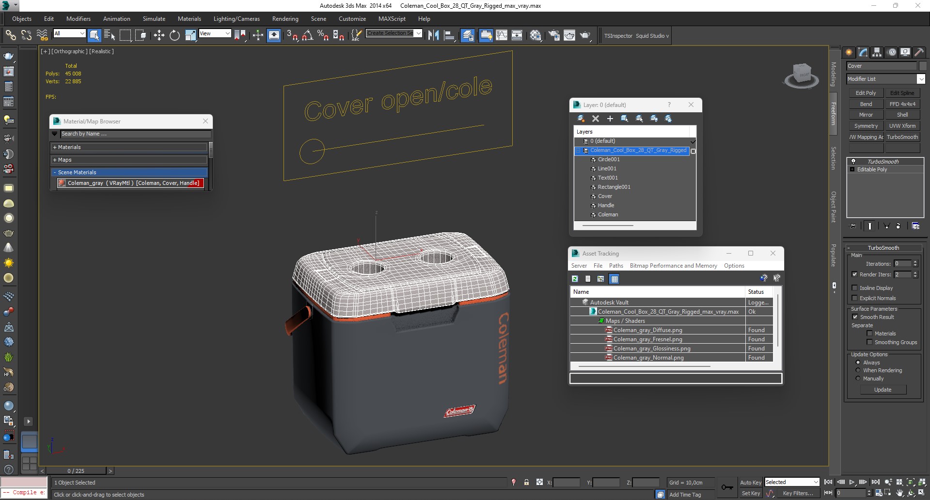Click the Key Filters button

point(798,493)
